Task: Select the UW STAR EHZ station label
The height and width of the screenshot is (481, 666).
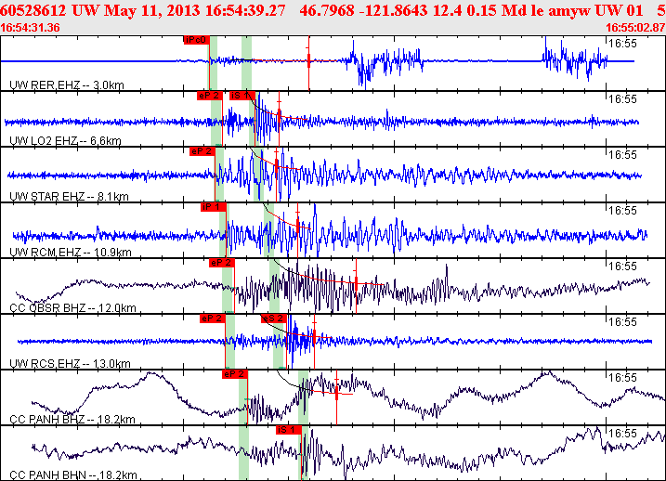Action: click(x=67, y=197)
